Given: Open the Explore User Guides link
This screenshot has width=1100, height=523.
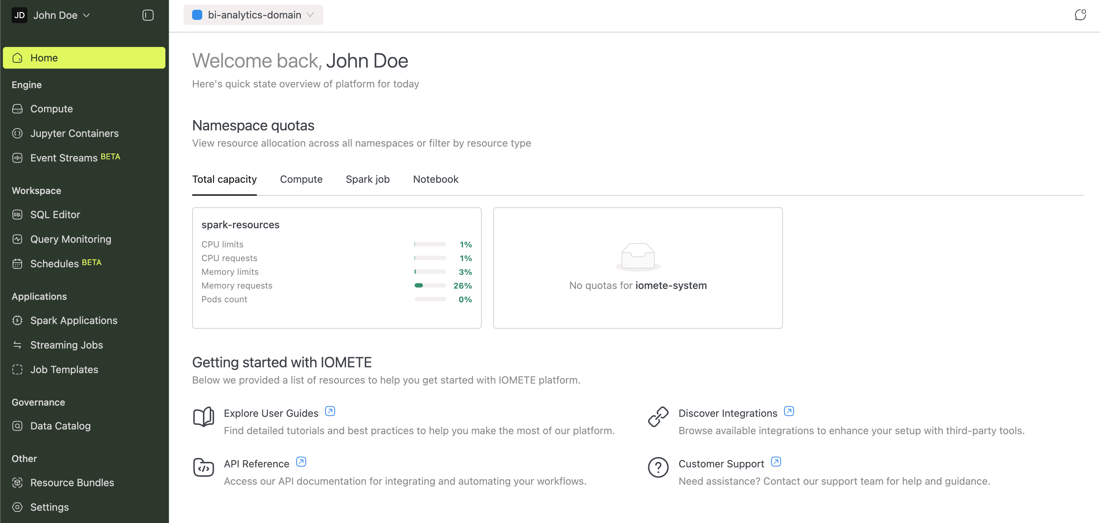Looking at the screenshot, I should (271, 413).
